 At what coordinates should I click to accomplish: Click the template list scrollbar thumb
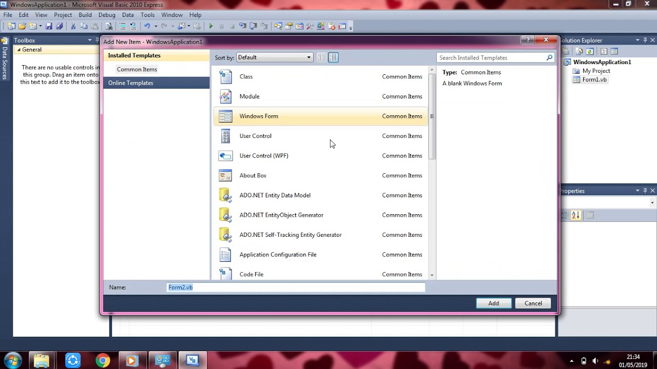(x=432, y=116)
